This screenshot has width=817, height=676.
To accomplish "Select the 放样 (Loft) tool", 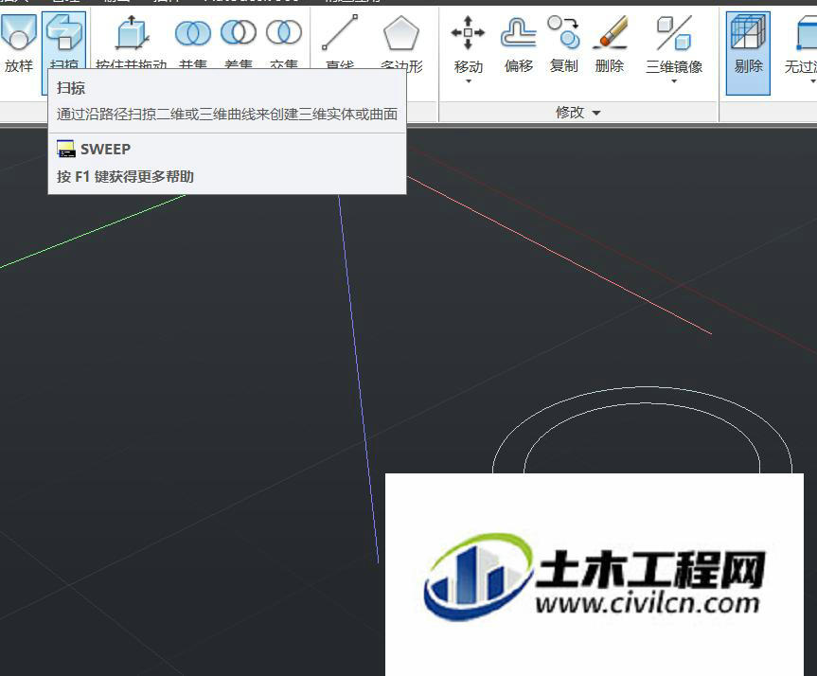I will [19, 44].
